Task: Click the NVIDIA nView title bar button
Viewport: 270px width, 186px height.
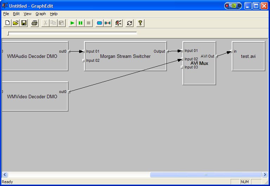Action: pyautogui.click(x=233, y=6)
